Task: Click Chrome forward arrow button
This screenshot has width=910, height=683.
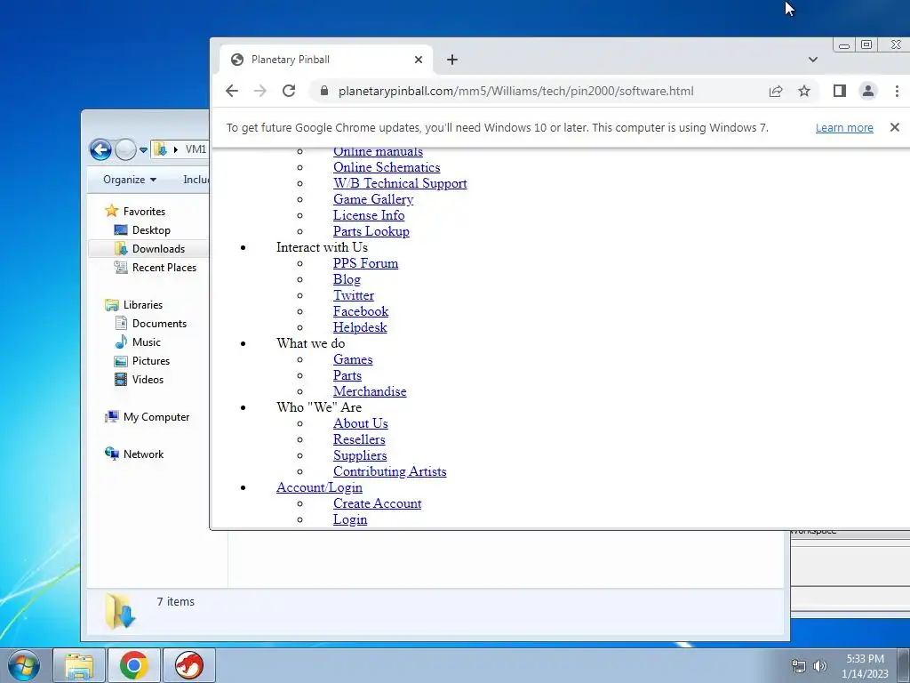Action: (260, 91)
